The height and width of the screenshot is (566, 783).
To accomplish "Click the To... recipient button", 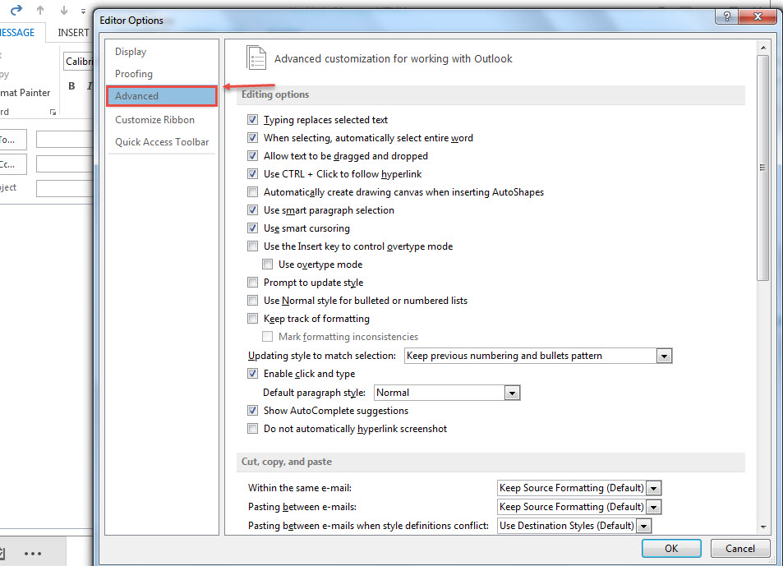I will (12, 140).
